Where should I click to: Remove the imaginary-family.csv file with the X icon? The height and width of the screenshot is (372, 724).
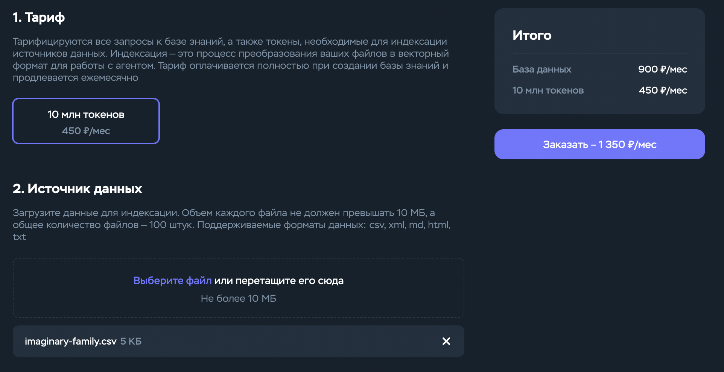click(x=446, y=341)
